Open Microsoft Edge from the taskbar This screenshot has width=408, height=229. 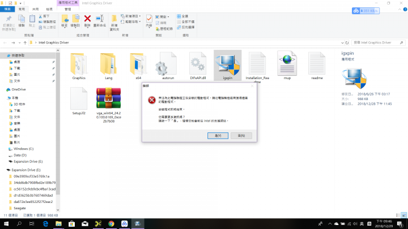[x=45, y=223]
